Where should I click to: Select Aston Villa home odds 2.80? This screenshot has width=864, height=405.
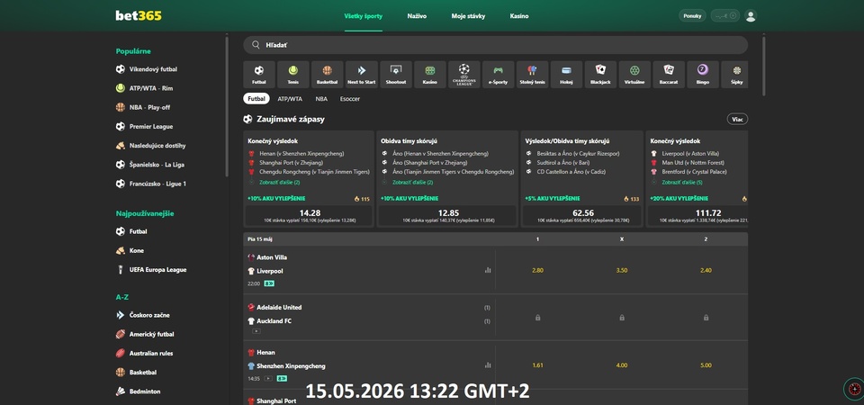click(538, 271)
